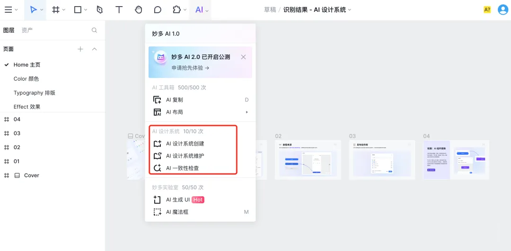
Task: Expand AI 布局 submenu arrow
Action: point(247,112)
